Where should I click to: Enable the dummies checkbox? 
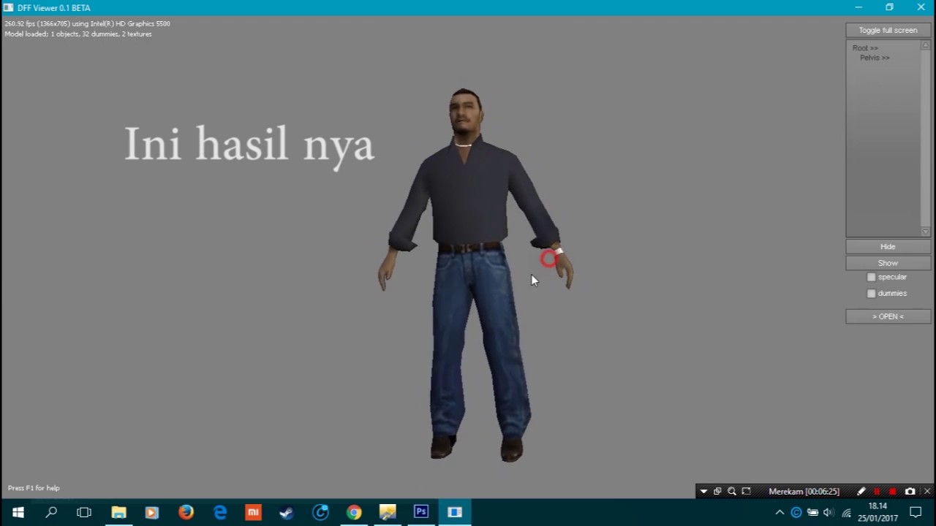(871, 294)
